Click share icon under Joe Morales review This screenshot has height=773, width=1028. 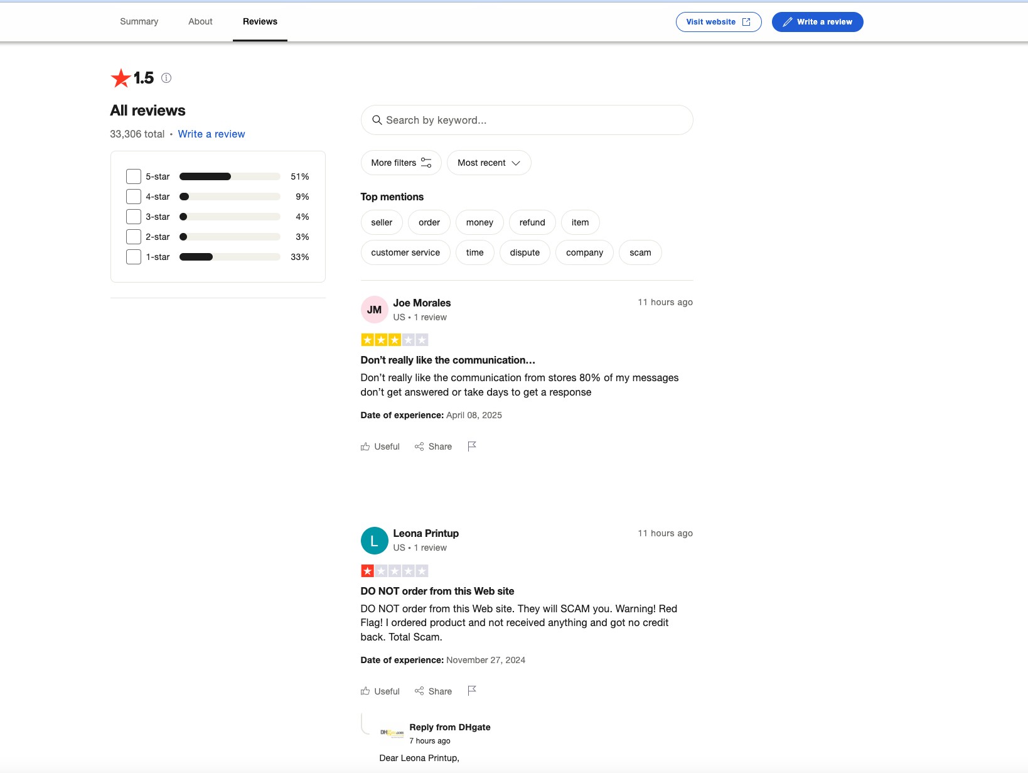pyautogui.click(x=419, y=446)
